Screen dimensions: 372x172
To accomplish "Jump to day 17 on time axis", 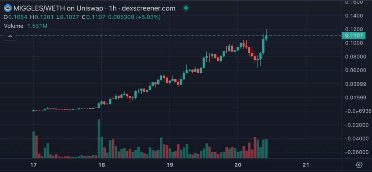I will [34, 165].
